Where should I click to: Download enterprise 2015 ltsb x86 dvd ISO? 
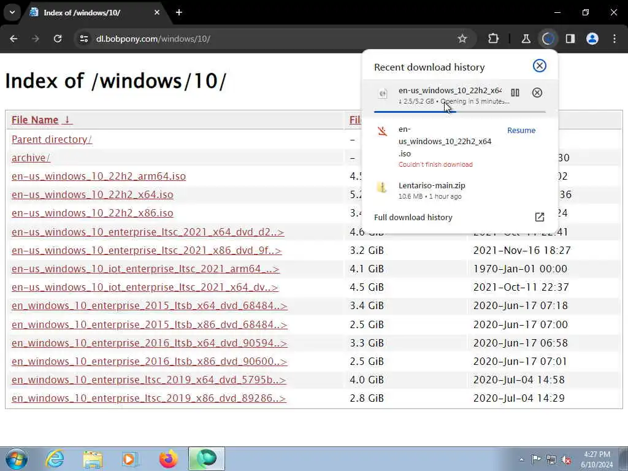point(150,324)
